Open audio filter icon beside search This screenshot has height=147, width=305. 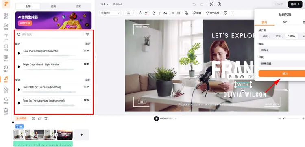[87, 35]
